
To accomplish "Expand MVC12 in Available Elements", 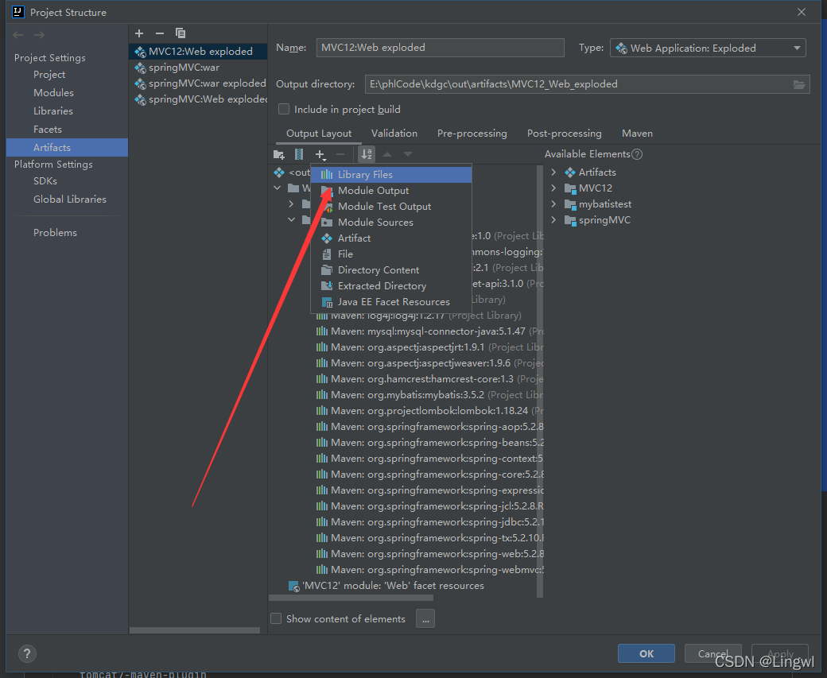I will pyautogui.click(x=553, y=188).
